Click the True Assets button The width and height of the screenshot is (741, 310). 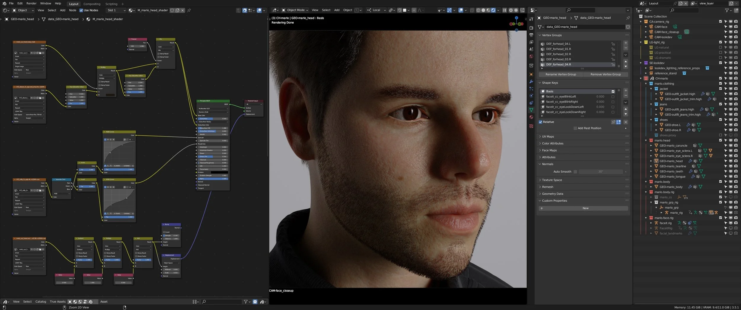[x=58, y=302]
